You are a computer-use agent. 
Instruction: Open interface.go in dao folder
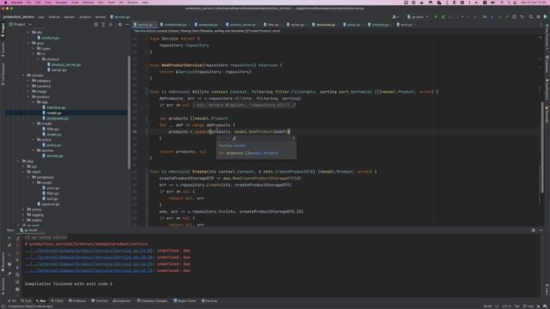[x=56, y=107]
